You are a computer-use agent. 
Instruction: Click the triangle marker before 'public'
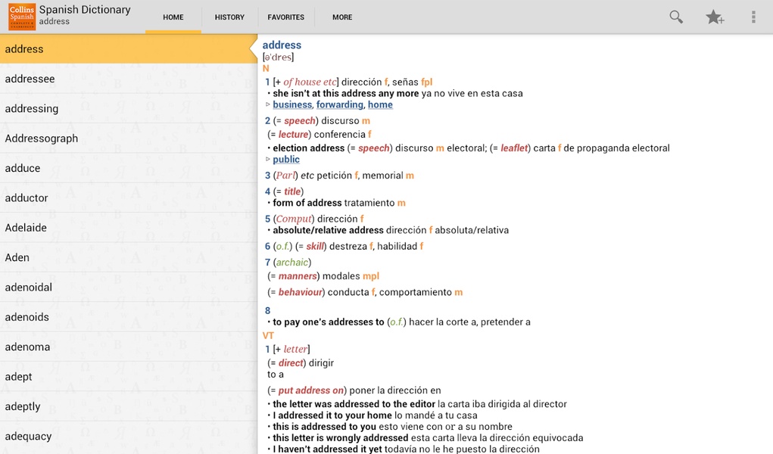pyautogui.click(x=268, y=159)
